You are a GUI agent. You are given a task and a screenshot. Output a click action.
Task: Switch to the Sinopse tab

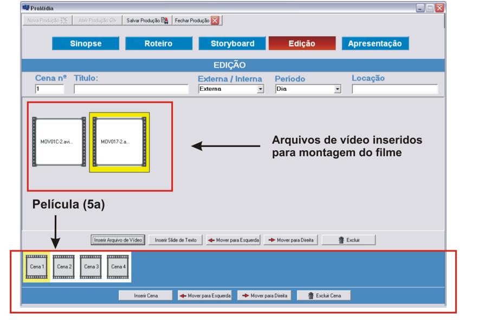pyautogui.click(x=86, y=44)
